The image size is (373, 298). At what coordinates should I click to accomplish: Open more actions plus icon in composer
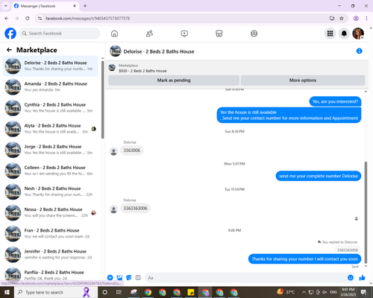[x=110, y=278]
